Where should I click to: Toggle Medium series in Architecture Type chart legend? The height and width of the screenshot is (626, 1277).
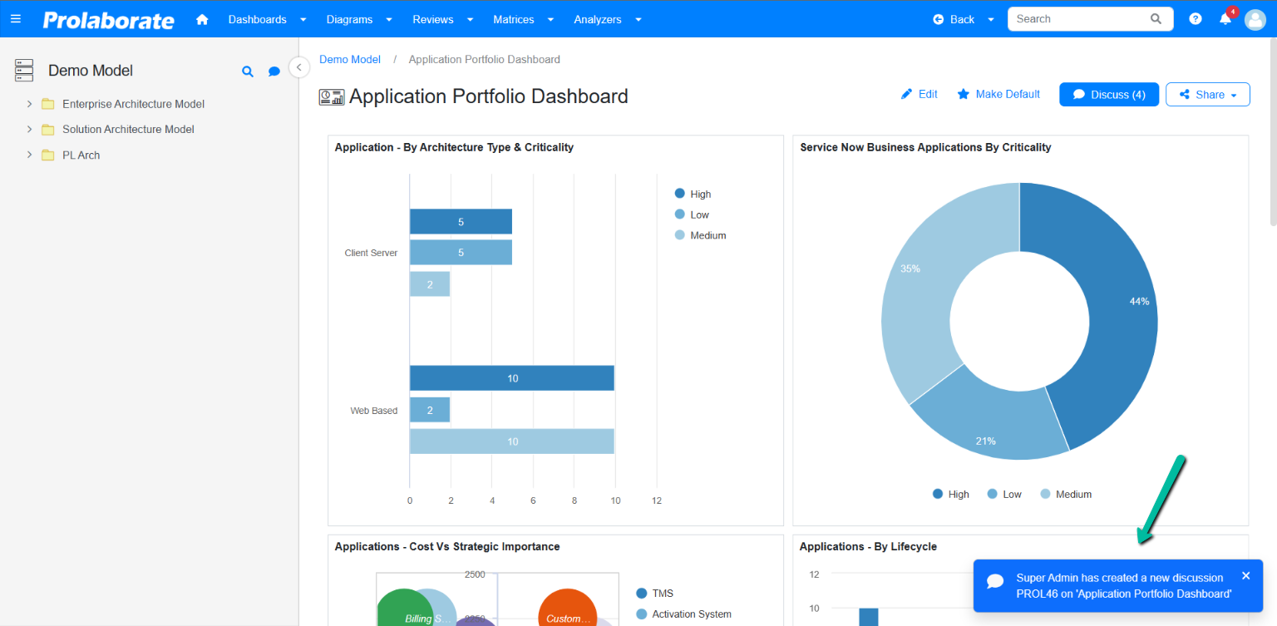(700, 235)
